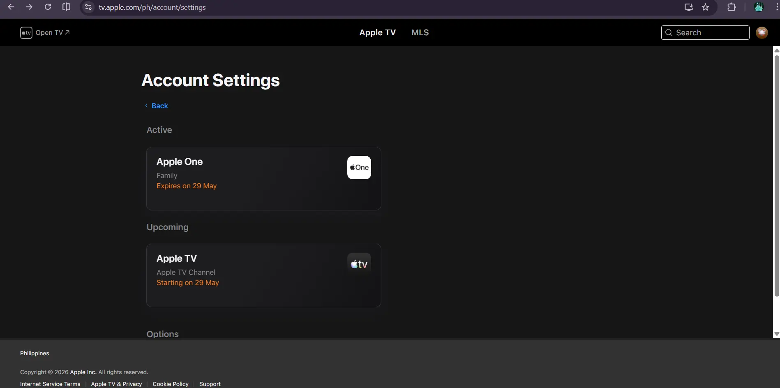Focus the Search input field
The image size is (780, 388).
click(x=705, y=33)
